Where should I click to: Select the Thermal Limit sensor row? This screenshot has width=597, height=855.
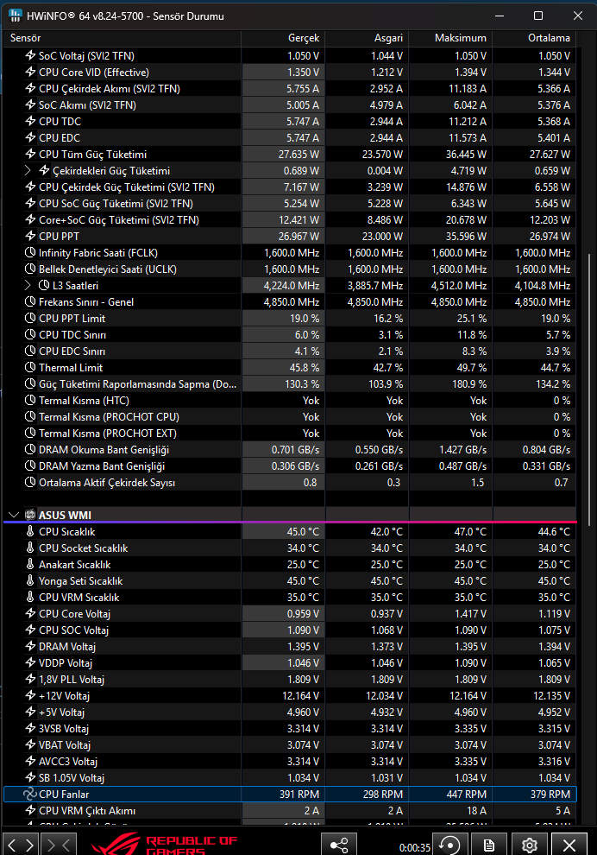(290, 368)
